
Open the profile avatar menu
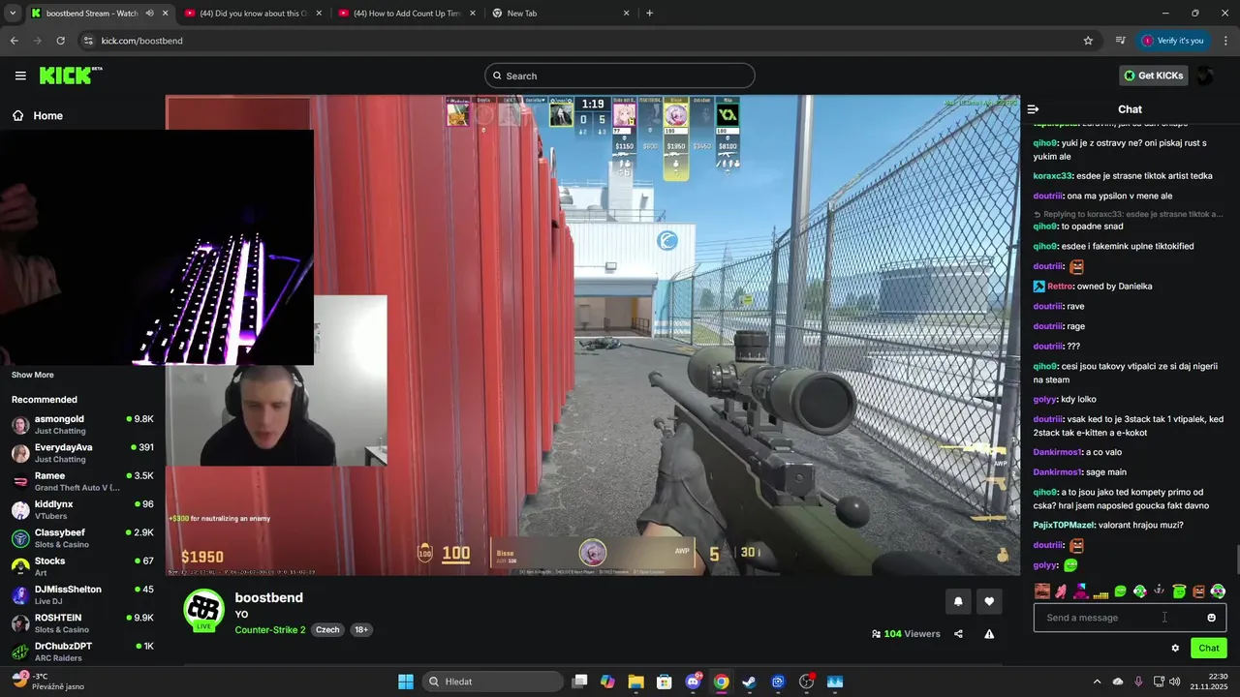tap(1206, 76)
